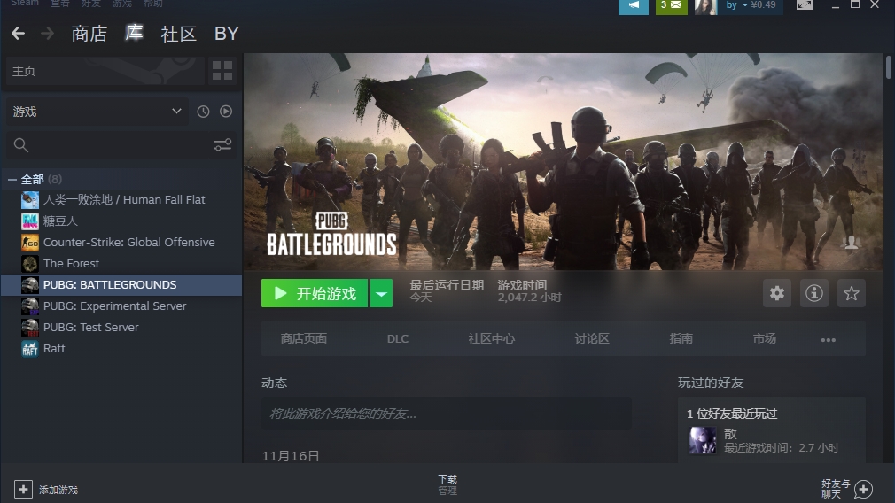Open the 帮助 help menu
The height and width of the screenshot is (503, 895).
coord(152,4)
